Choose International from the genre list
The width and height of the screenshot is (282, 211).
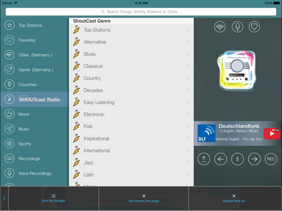131,150
